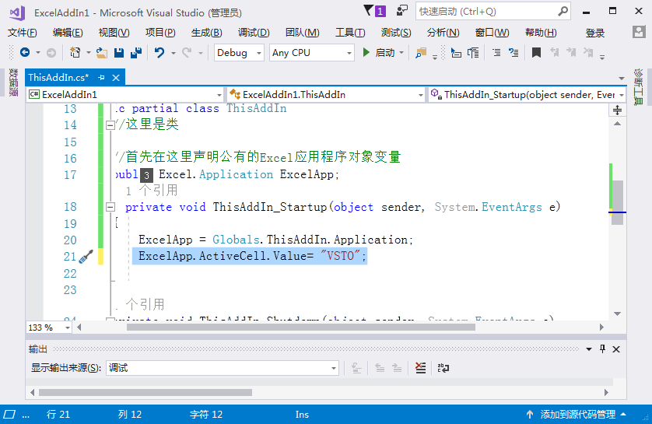The width and height of the screenshot is (652, 424).
Task: Click the editor split-window handle
Action: pos(617,110)
